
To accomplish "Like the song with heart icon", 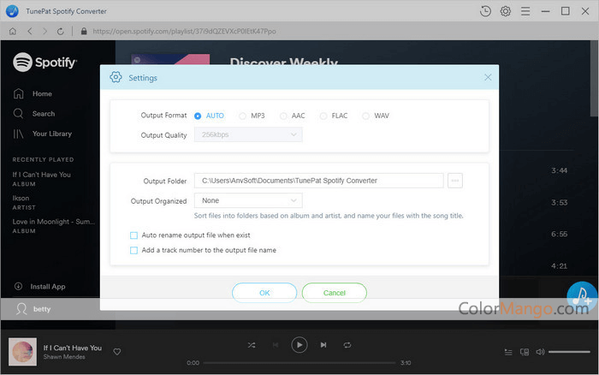I will pyautogui.click(x=117, y=351).
